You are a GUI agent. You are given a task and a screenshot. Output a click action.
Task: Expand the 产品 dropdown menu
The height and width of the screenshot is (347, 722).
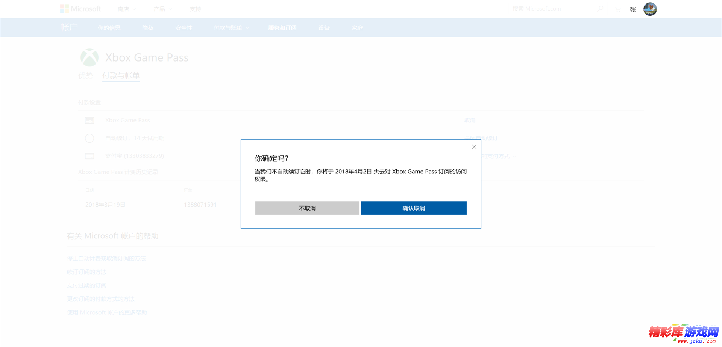coord(162,9)
